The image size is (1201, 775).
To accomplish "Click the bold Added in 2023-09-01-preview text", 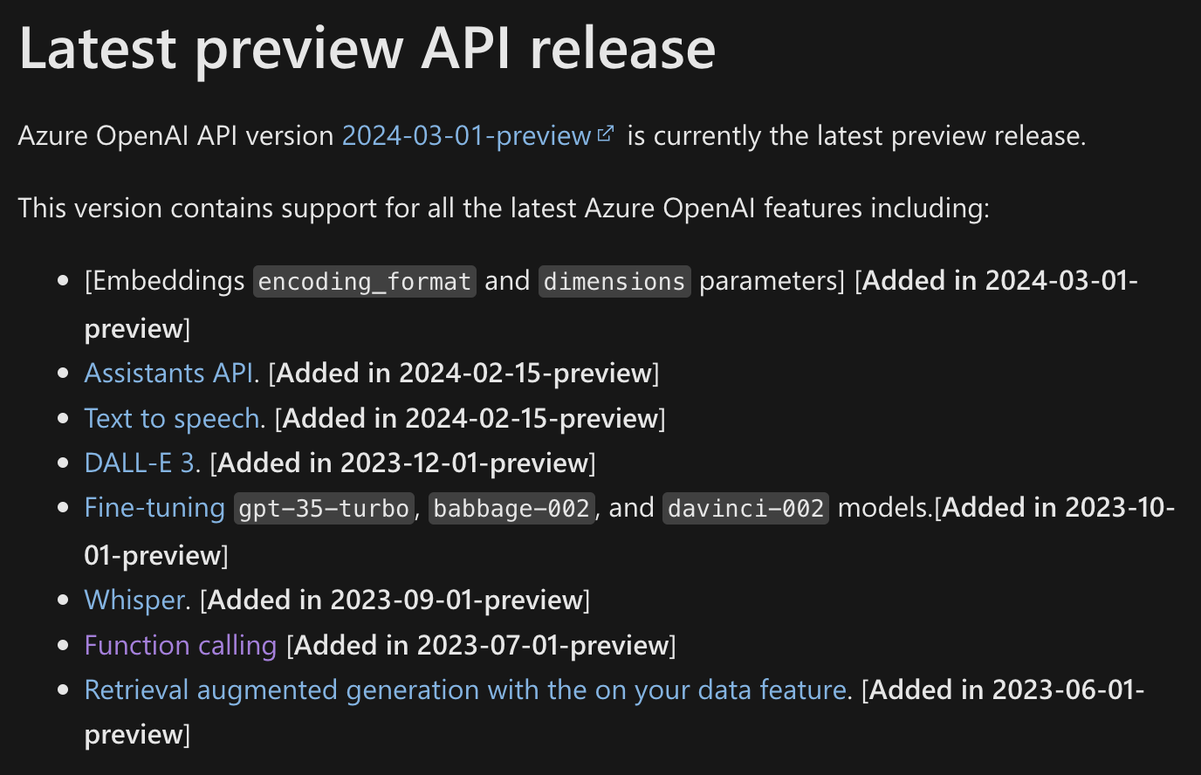I will pos(396,600).
